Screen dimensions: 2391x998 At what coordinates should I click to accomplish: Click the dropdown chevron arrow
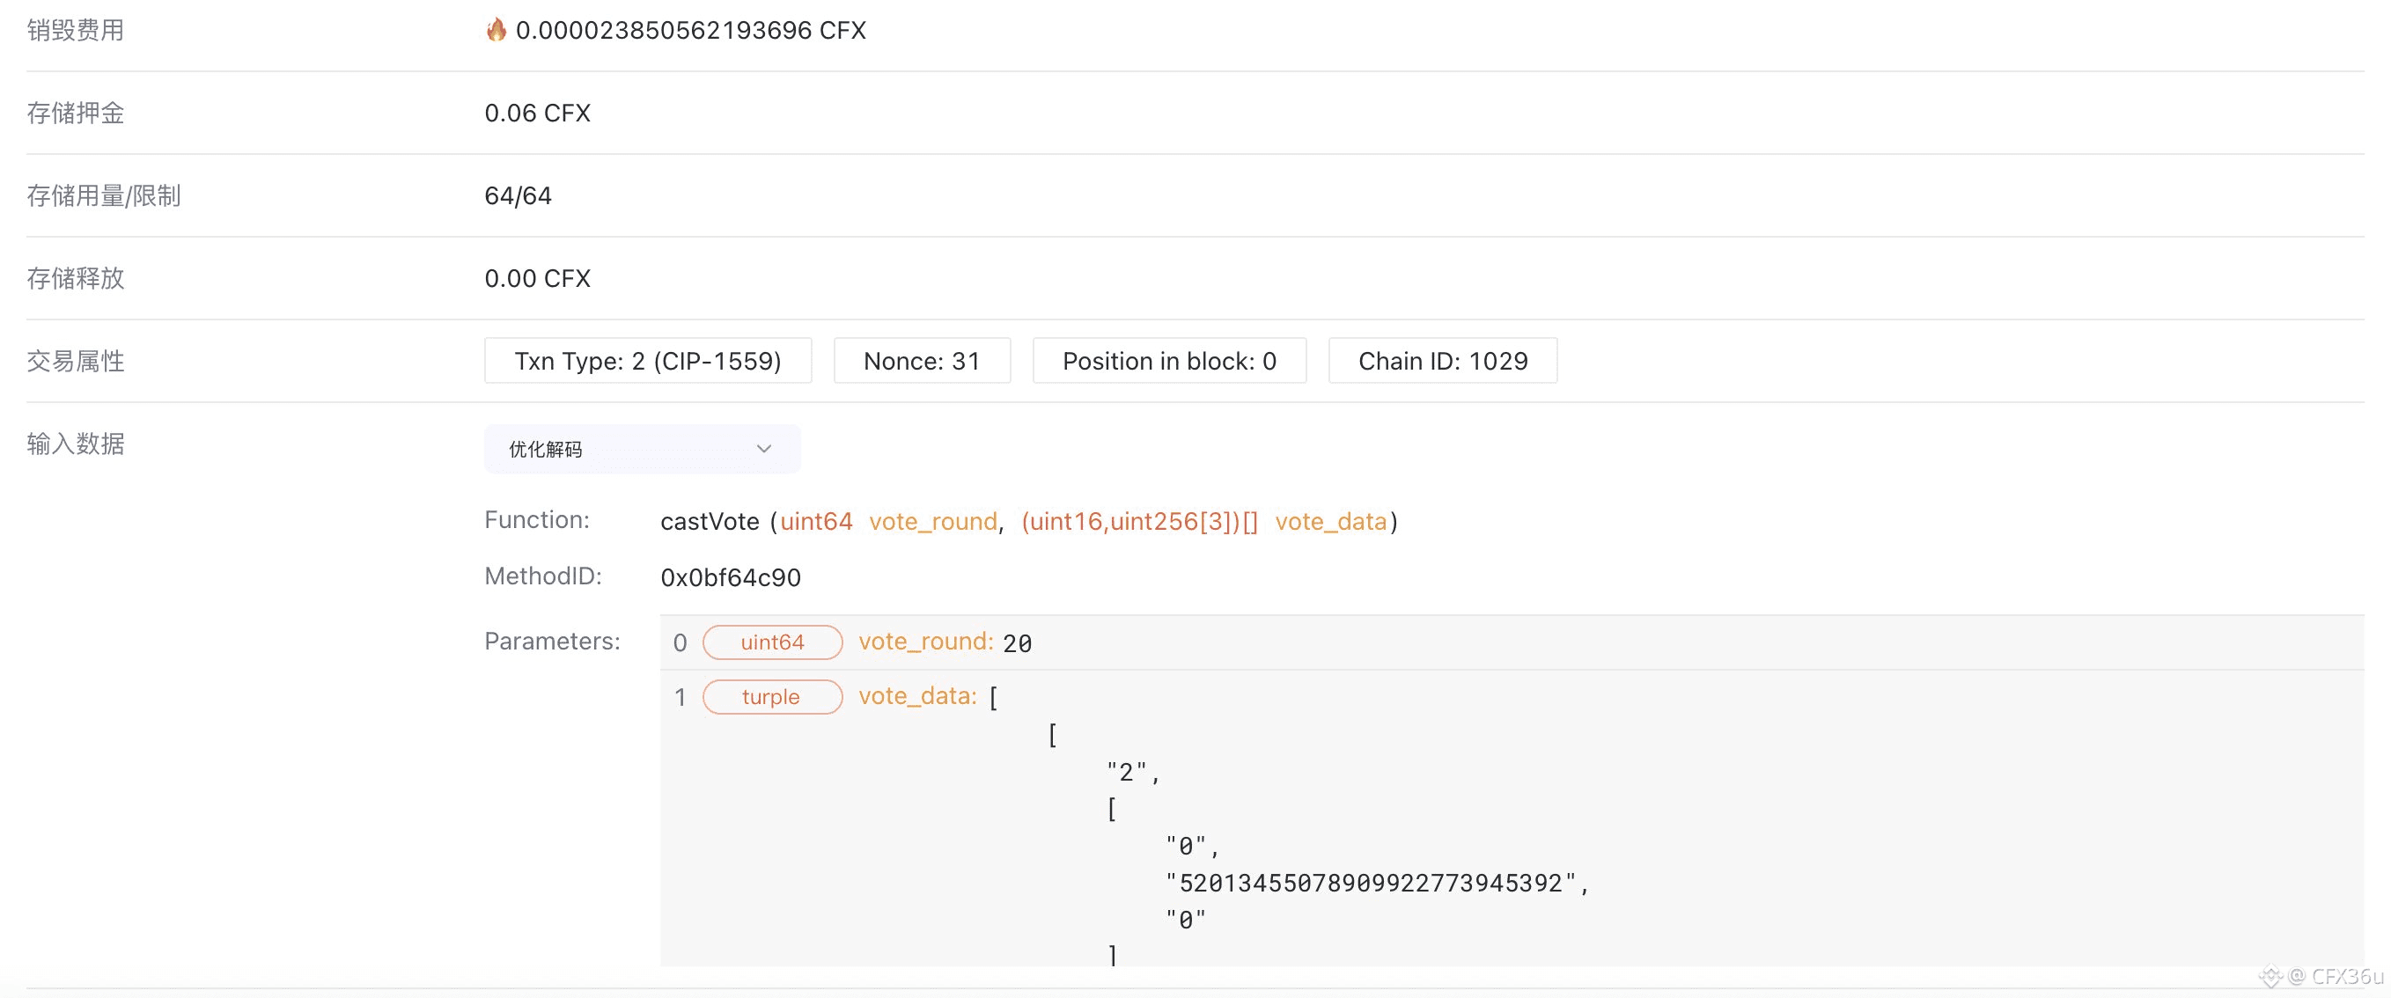click(764, 449)
